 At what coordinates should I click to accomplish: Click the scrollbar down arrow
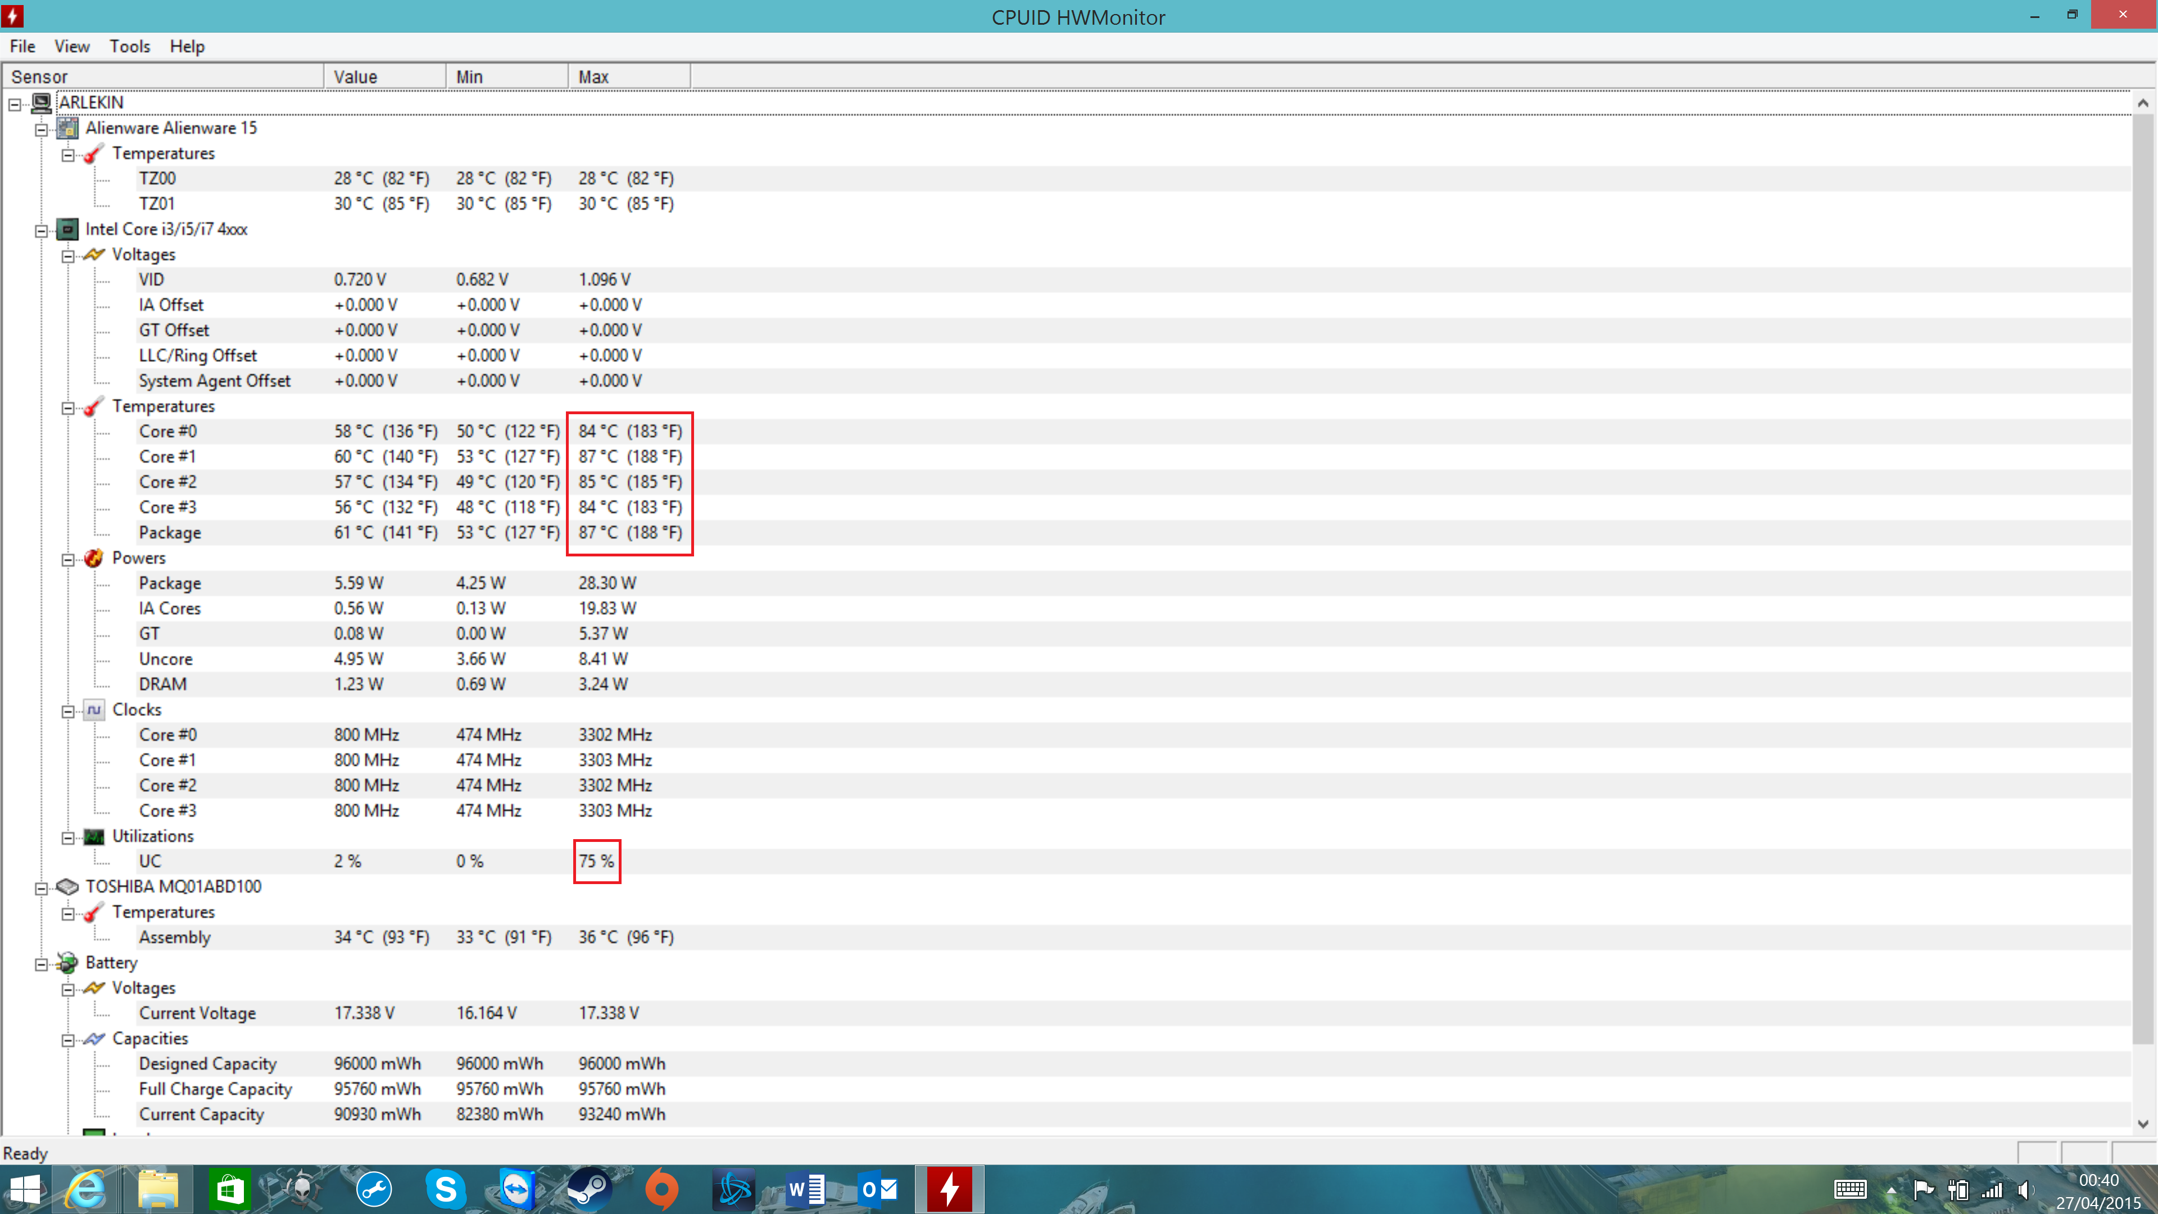click(2142, 1124)
